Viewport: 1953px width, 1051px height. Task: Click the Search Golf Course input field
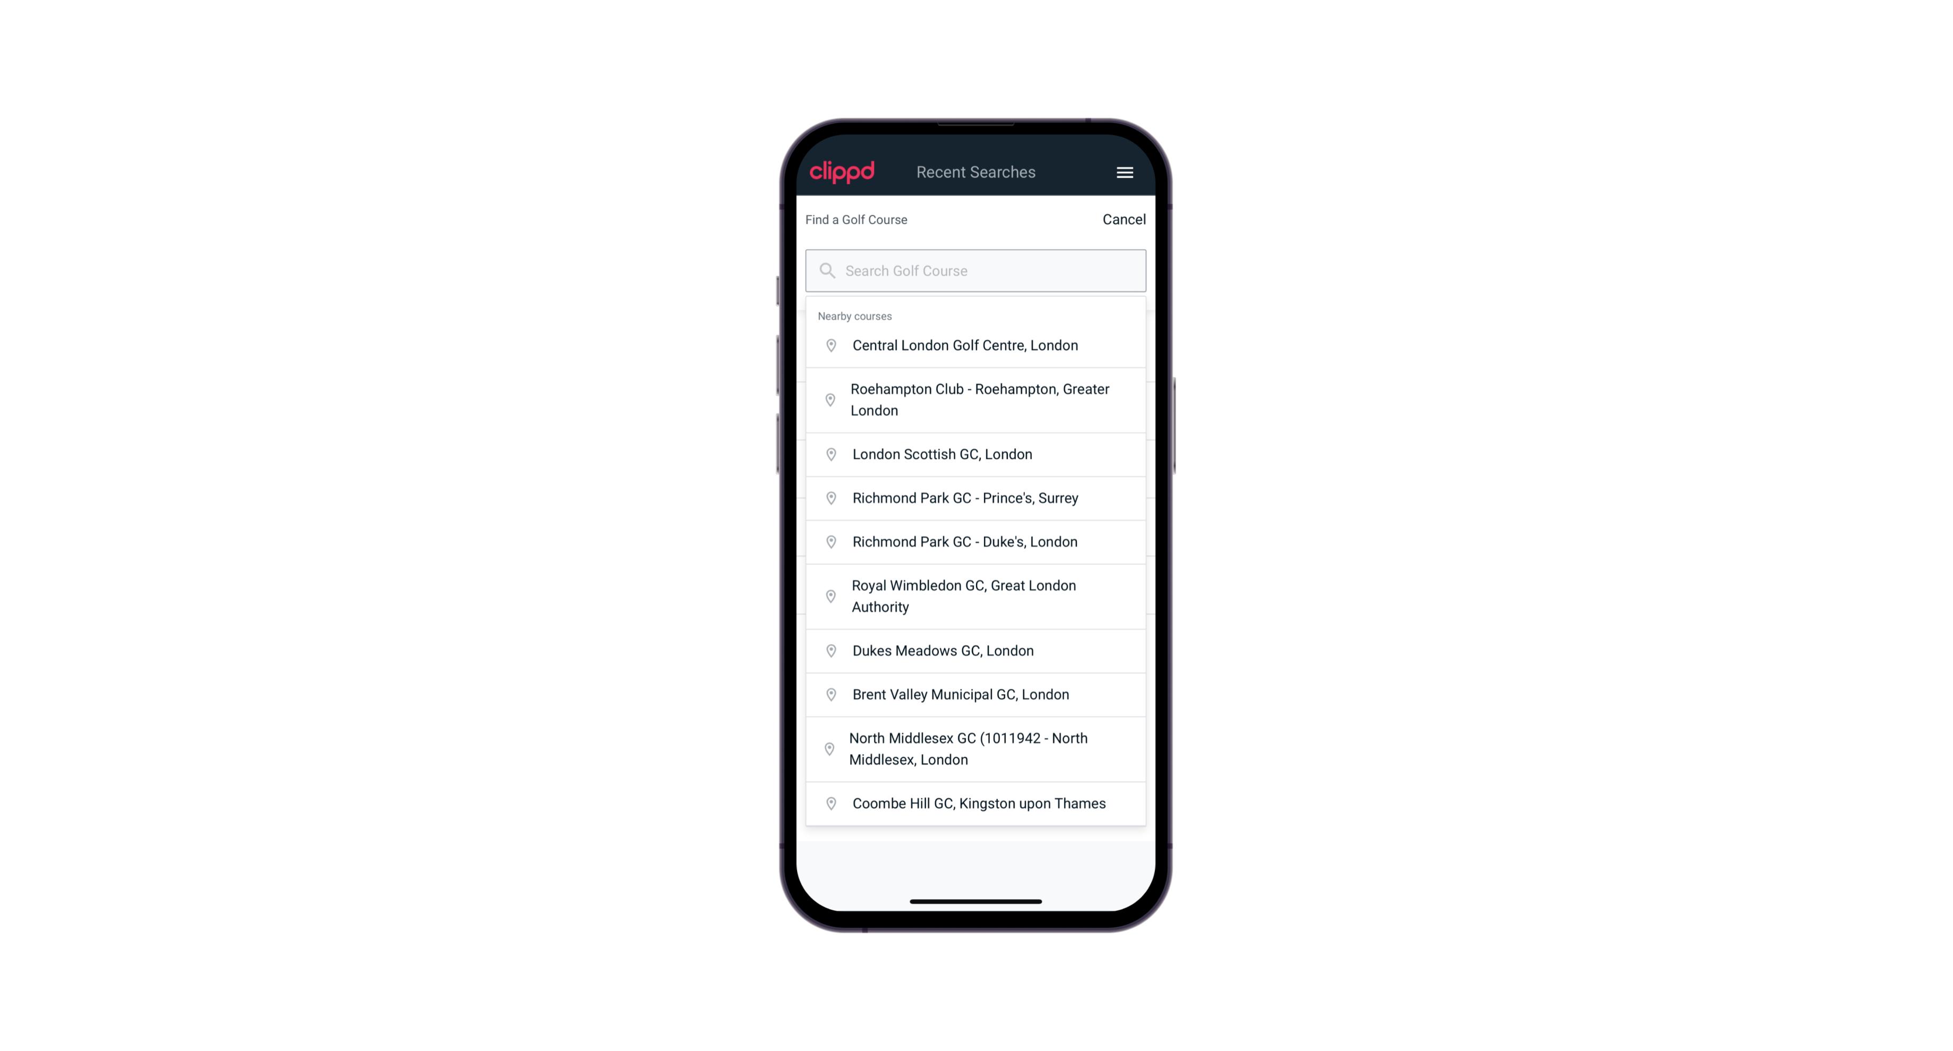[976, 270]
